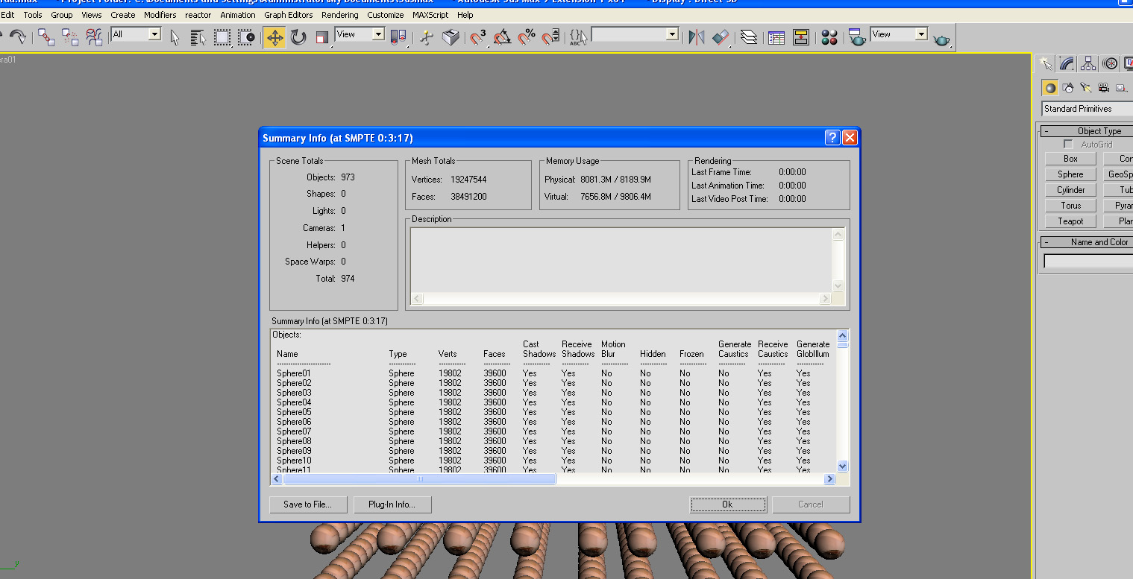Open the Layer Manager
Image resolution: width=1133 pixels, height=579 pixels.
point(750,37)
